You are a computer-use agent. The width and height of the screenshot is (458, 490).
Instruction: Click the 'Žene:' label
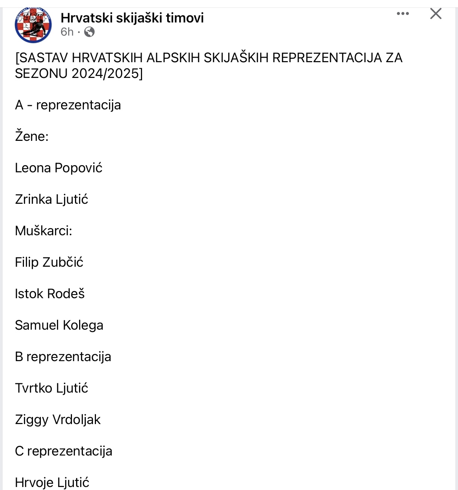click(x=32, y=136)
